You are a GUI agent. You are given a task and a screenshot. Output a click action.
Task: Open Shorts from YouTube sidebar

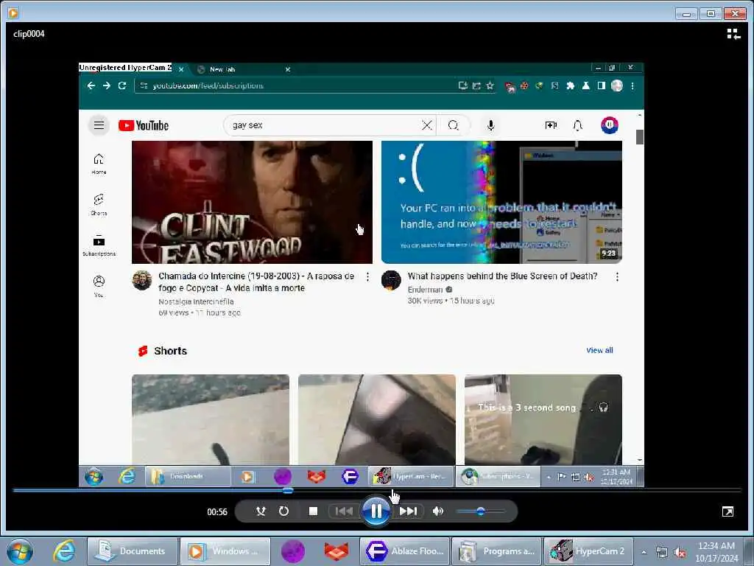click(x=99, y=205)
